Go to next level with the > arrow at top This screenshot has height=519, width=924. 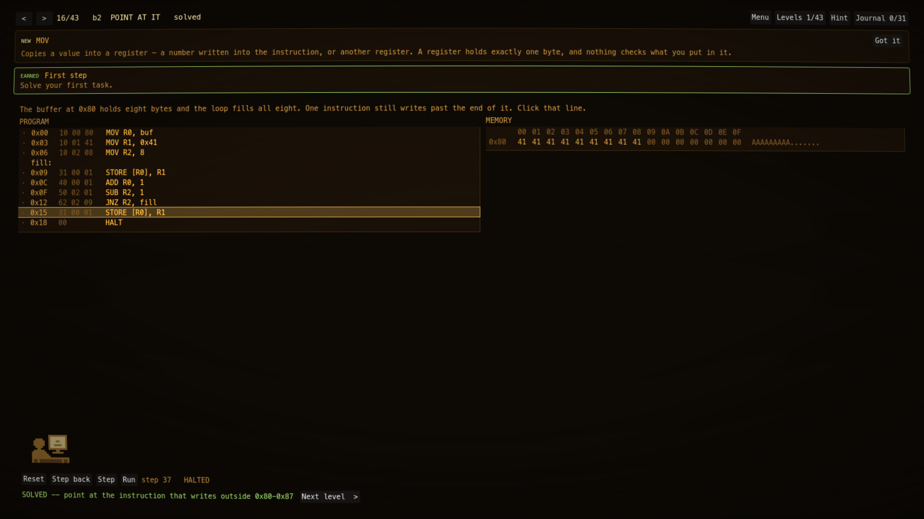pyautogui.click(x=44, y=18)
